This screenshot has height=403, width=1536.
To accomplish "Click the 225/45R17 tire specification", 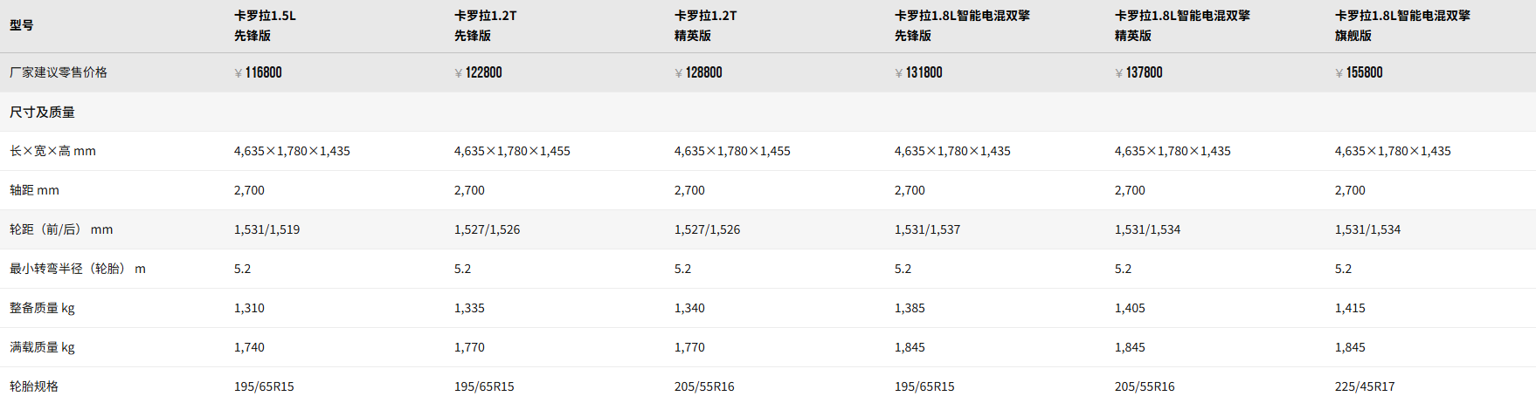I will [x=1365, y=386].
